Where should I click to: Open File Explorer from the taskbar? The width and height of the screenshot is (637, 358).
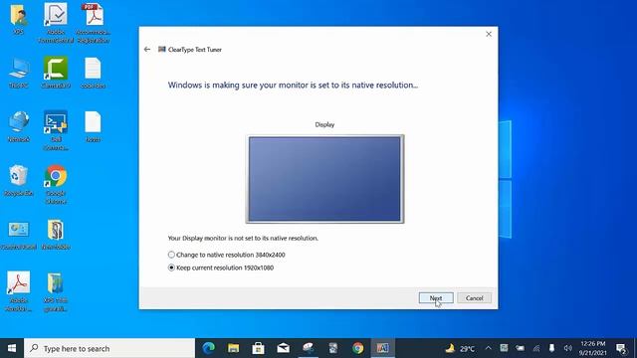[234, 348]
